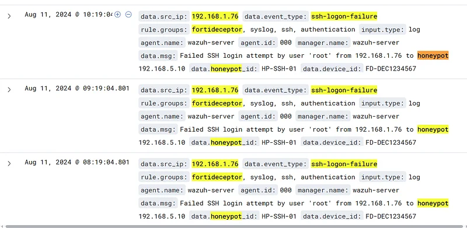Click input.type label in 09:19 row
This screenshot has height=228, width=467.
[x=383, y=103]
